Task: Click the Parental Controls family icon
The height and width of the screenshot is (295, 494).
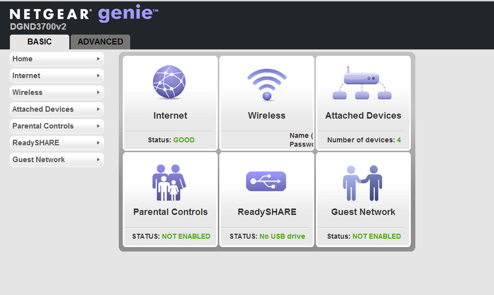Action: [x=169, y=182]
